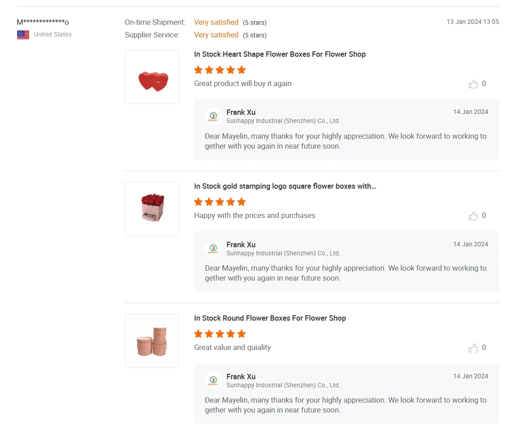Click the On-time Shipment Very satisfied rating

[x=216, y=22]
